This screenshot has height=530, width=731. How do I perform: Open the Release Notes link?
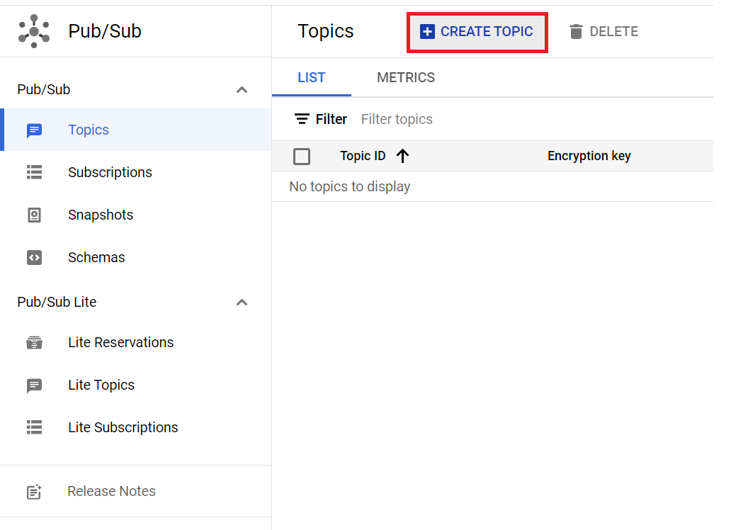(111, 491)
